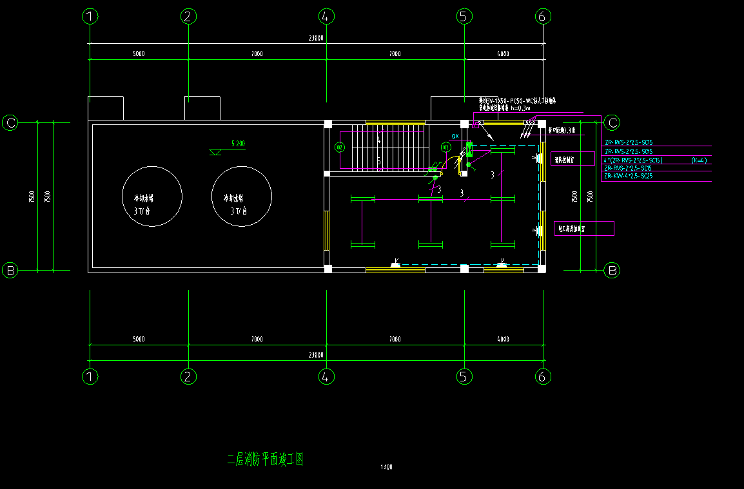Click the ZR-KVV-4*2.5-SC25 cable label
744x489 pixels.
click(627, 176)
